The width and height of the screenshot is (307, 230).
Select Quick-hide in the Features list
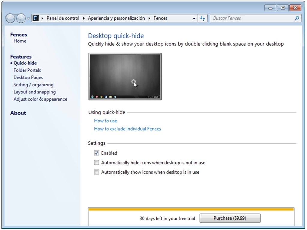pyautogui.click(x=25, y=63)
